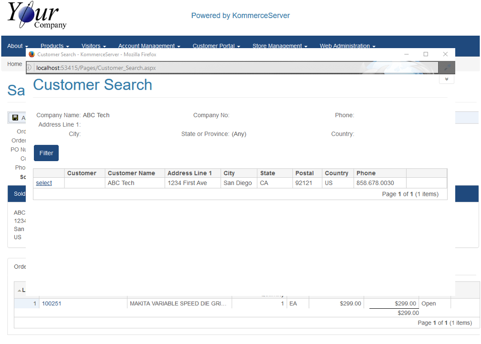
Task: Click the Firefox icon in popup title bar
Action: tap(32, 54)
